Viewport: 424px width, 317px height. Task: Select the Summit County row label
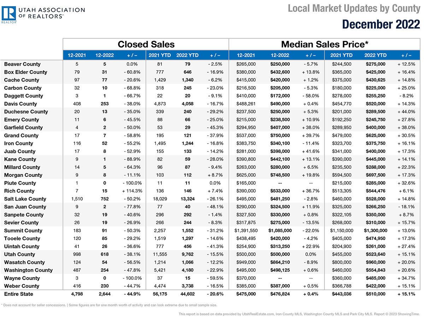23,231
